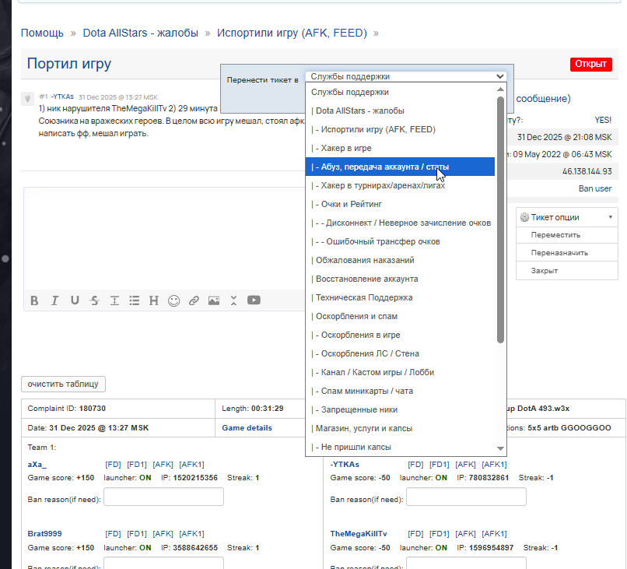Open the Помощь breadcrumb link
This screenshot has height=569, width=627.
pyautogui.click(x=42, y=33)
